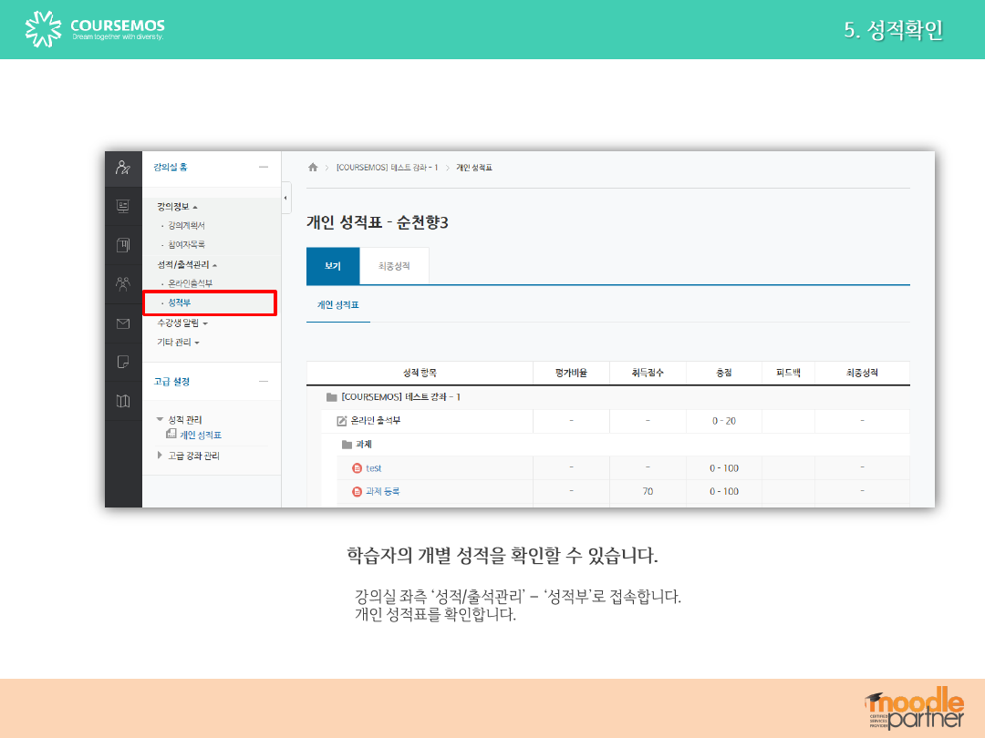Expand the 고급 강좌 관리 tree node
Image resolution: width=985 pixels, height=738 pixels.
coord(162,456)
